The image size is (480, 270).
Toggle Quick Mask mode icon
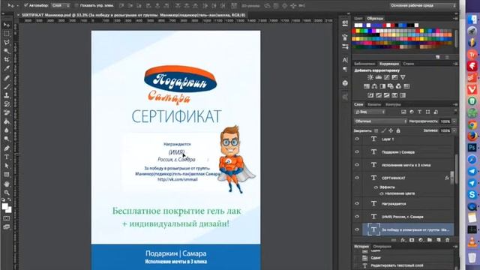click(x=7, y=218)
